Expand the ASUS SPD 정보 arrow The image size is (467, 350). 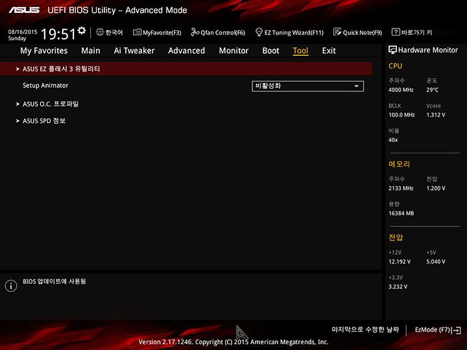coord(18,121)
